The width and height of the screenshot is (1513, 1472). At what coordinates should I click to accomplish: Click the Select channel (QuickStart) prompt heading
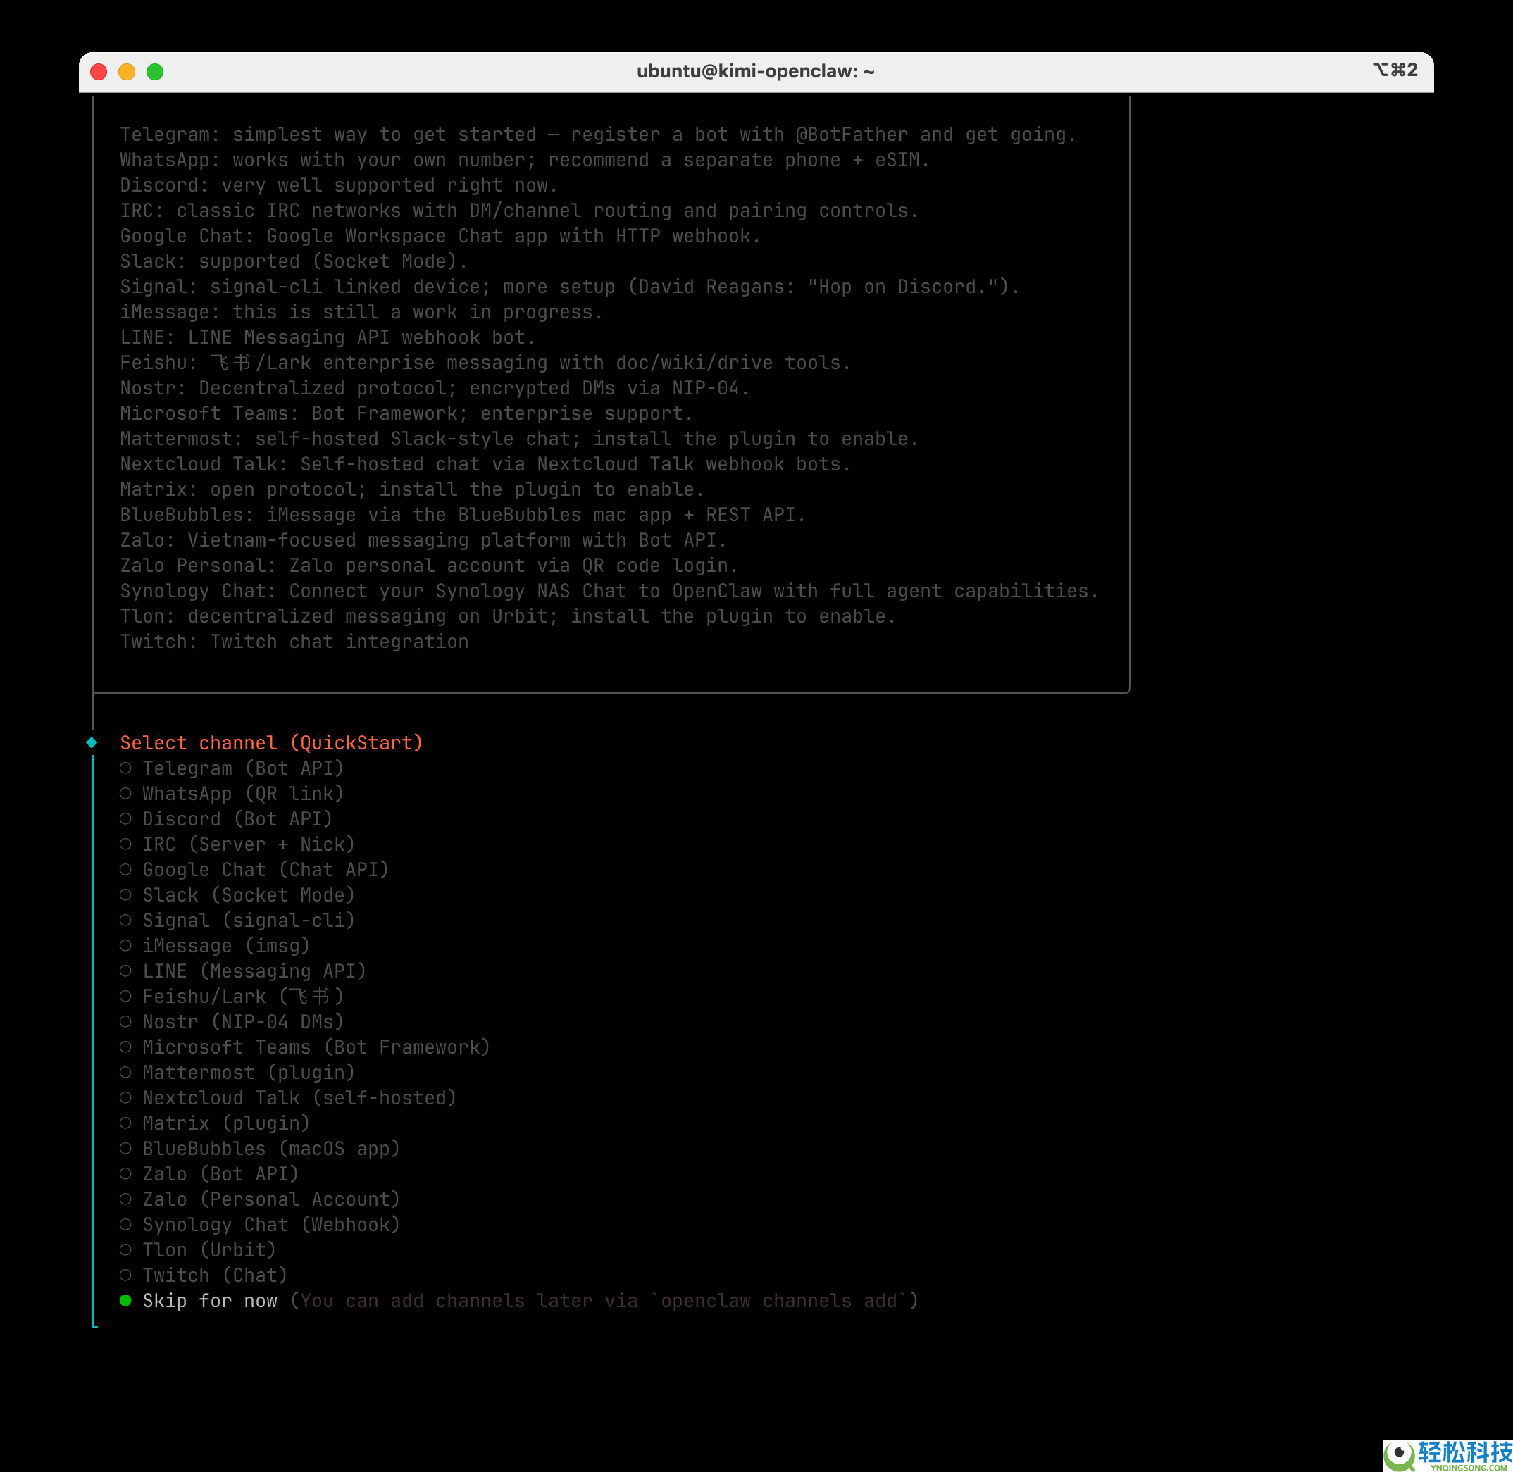click(271, 743)
